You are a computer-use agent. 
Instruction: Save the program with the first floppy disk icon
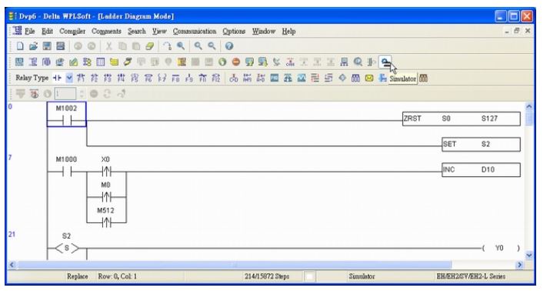point(47,46)
